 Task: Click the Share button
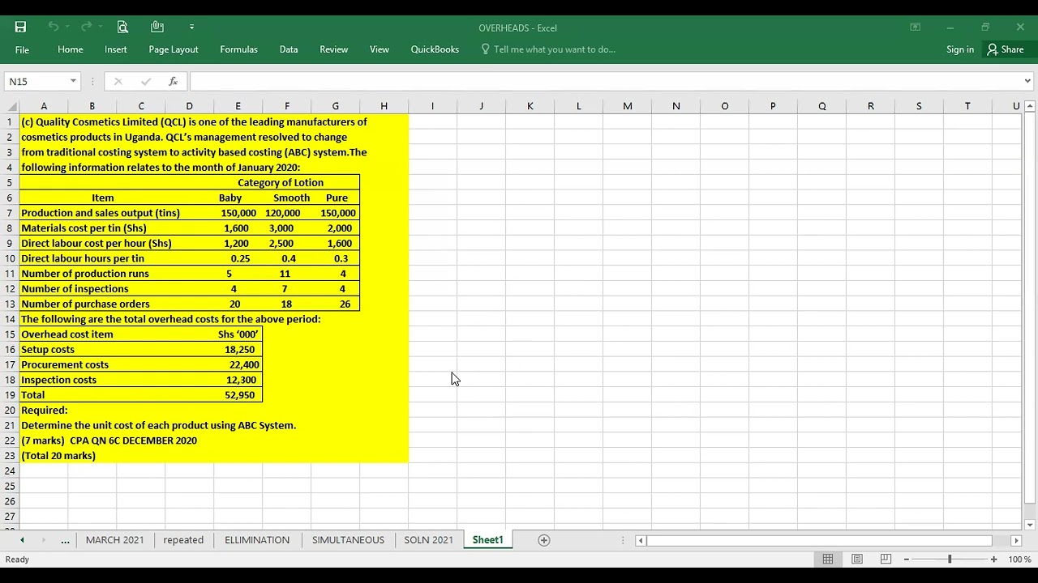coord(1006,49)
